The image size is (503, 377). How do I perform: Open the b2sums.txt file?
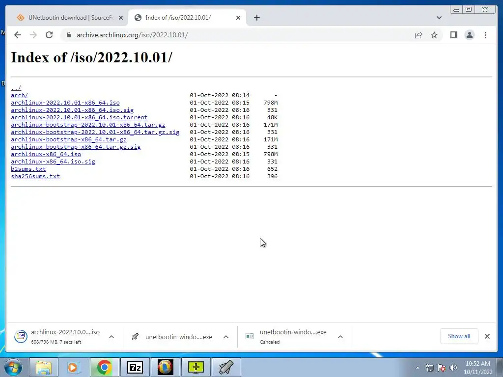pos(28,169)
